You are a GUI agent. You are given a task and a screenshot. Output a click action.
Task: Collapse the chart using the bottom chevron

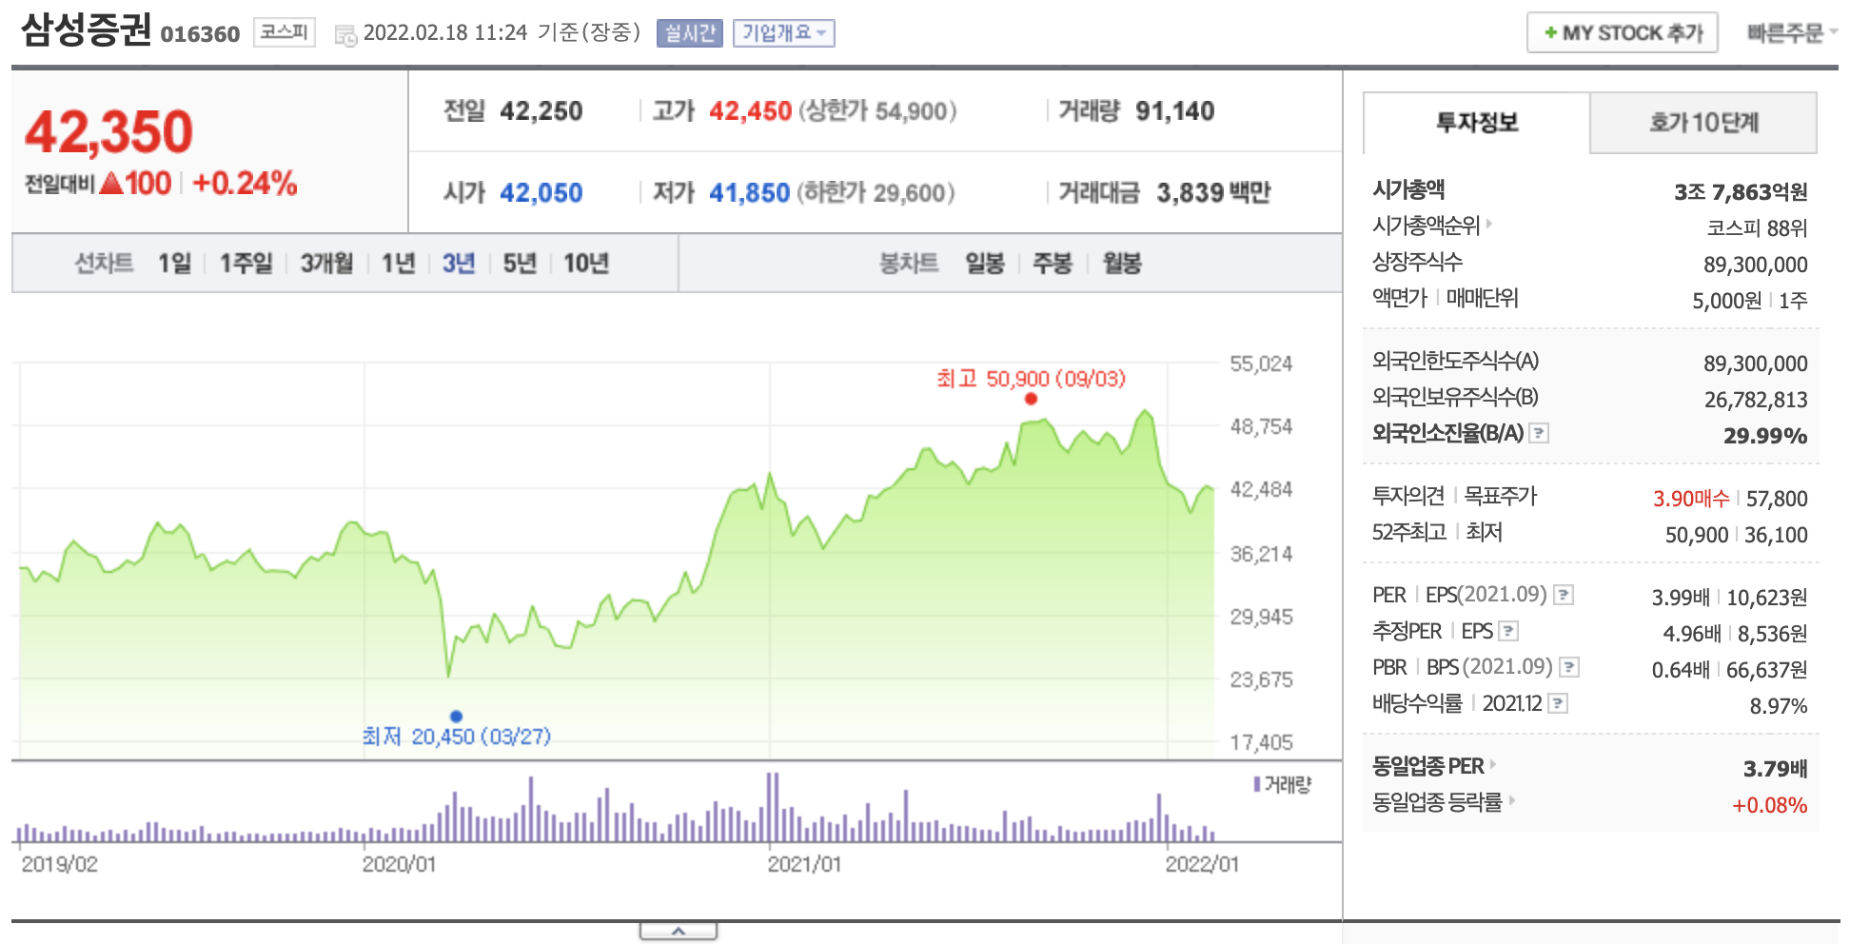tap(679, 931)
